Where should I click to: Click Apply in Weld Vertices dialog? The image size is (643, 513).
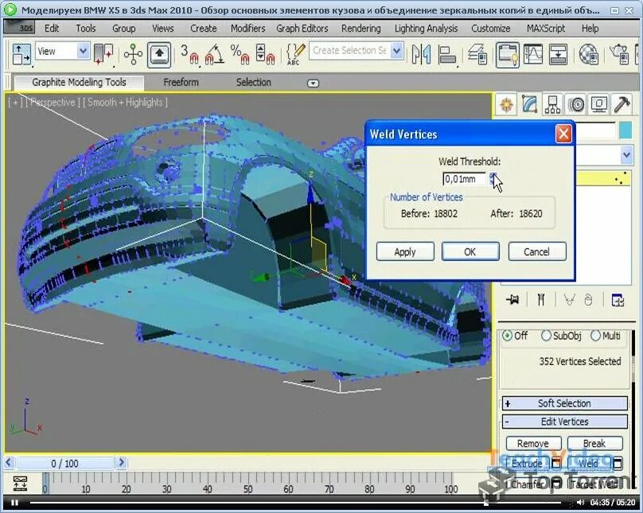click(x=405, y=251)
